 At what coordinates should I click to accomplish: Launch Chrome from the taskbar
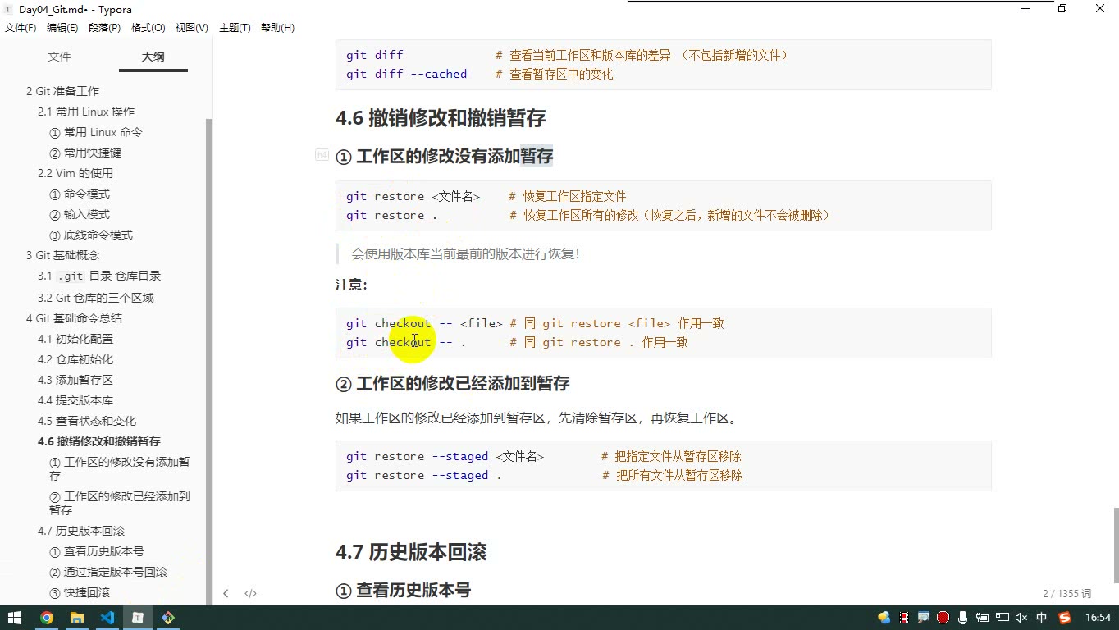(47, 618)
